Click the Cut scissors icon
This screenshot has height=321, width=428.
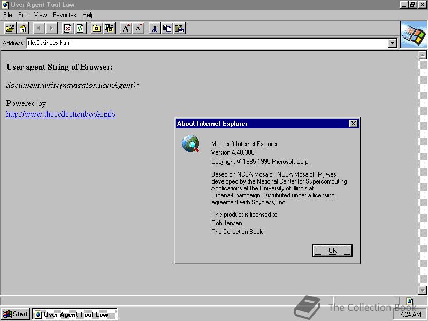pos(155,28)
